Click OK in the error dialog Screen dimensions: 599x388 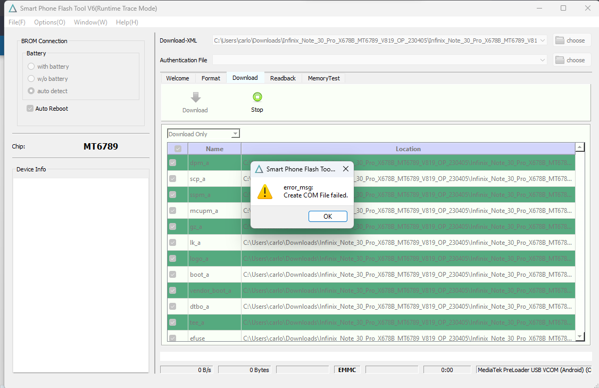(328, 217)
